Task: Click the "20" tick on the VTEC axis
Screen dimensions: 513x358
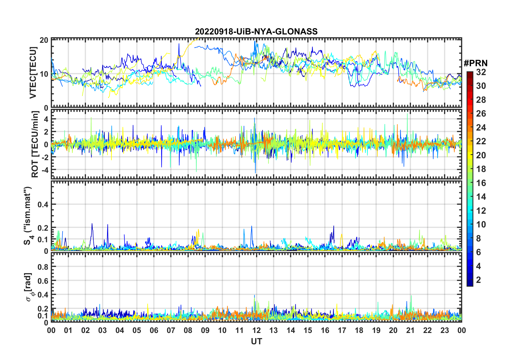Action: (x=44, y=40)
